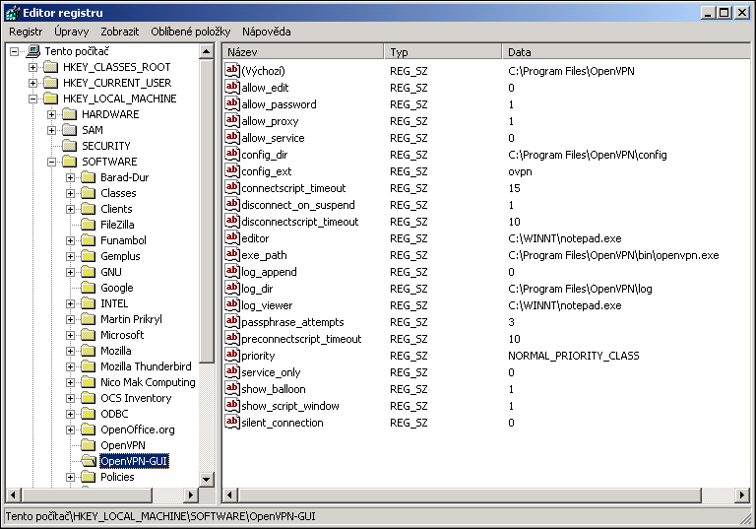Select the icon next to editor value
This screenshot has height=529, width=756.
pyautogui.click(x=232, y=237)
